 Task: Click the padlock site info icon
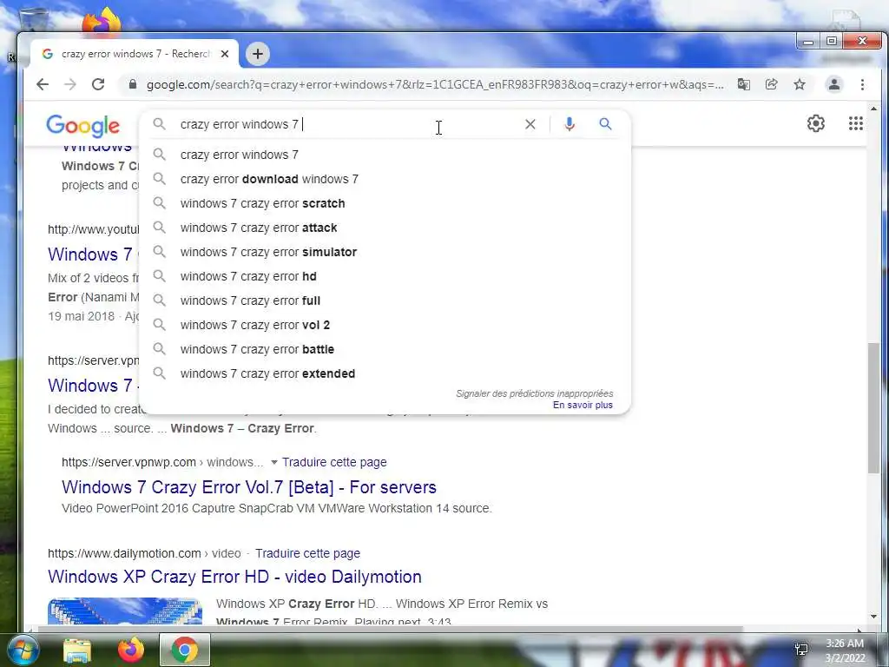(x=133, y=84)
